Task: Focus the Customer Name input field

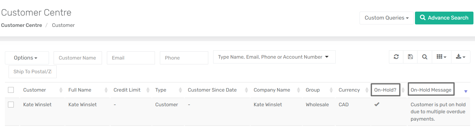Action: 78,58
